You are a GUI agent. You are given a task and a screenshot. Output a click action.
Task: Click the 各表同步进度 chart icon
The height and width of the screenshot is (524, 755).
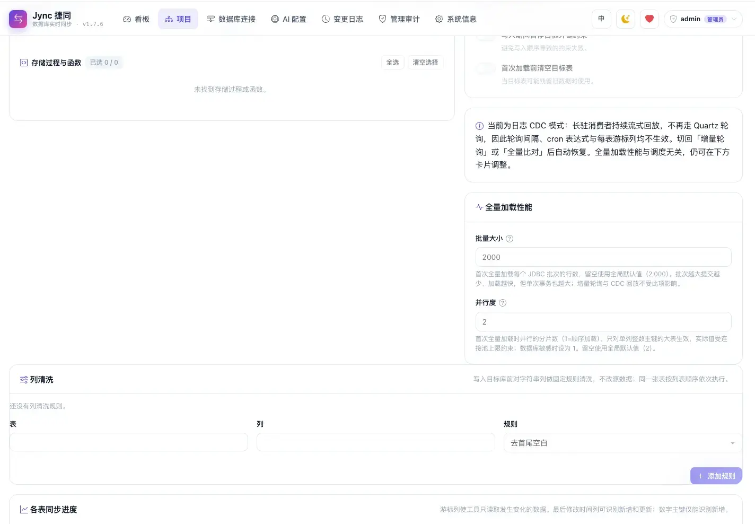pyautogui.click(x=24, y=510)
